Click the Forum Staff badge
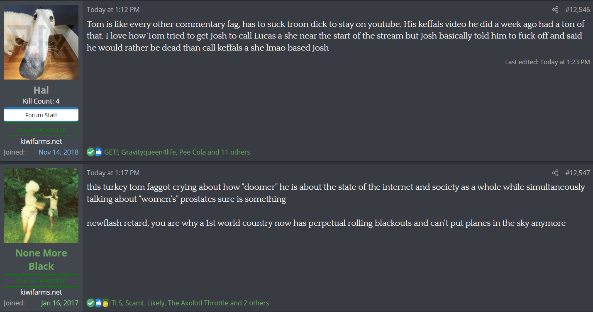593x312 pixels. pos(41,115)
